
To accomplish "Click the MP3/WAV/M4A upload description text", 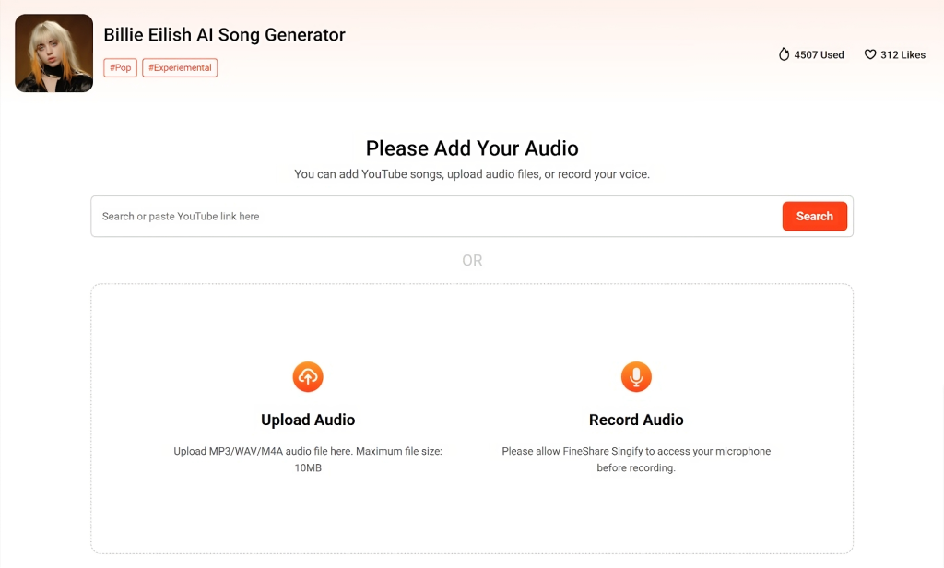I will [x=308, y=459].
